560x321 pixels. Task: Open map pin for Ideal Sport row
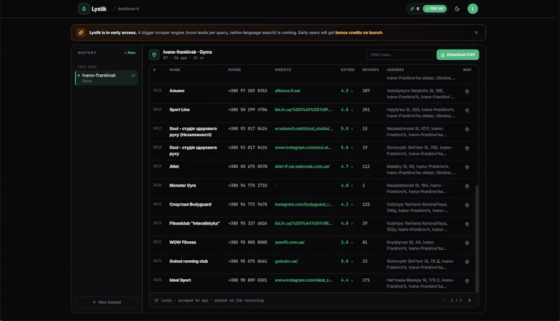tap(467, 280)
